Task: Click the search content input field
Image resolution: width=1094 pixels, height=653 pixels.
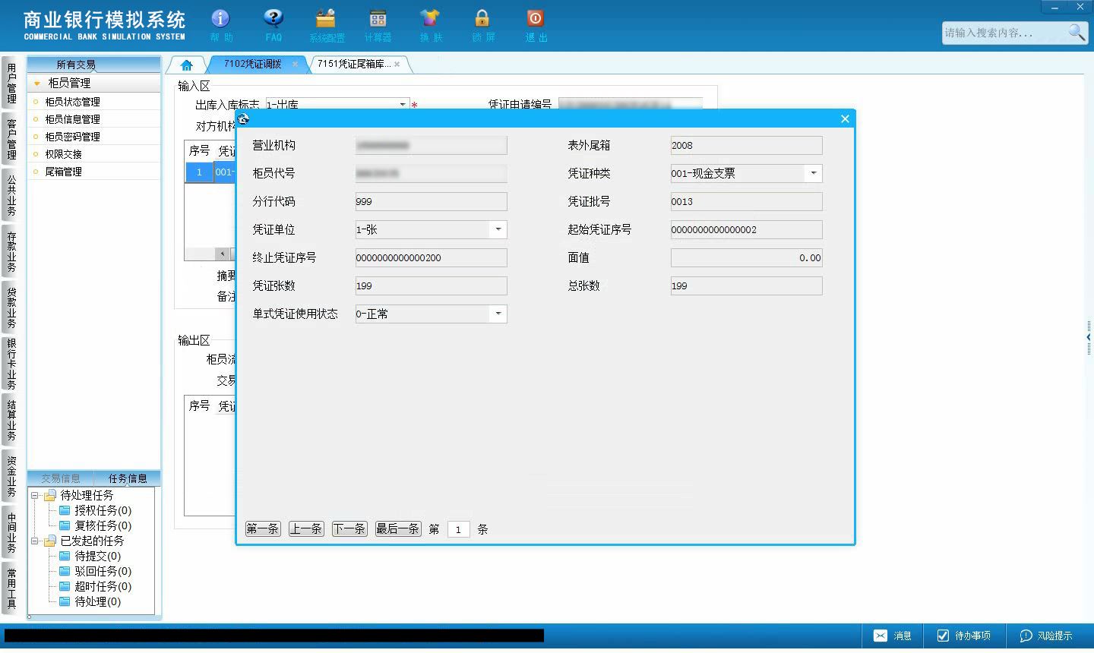Action: pyautogui.click(x=1004, y=33)
